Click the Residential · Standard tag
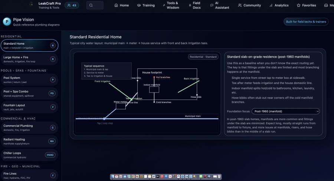Viewport: 334px width, 181px height. [203, 57]
